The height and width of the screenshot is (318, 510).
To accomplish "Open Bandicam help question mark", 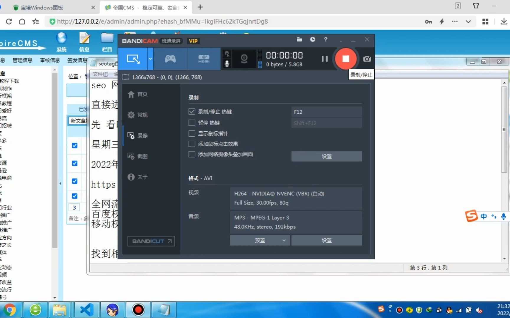I will tap(326, 39).
